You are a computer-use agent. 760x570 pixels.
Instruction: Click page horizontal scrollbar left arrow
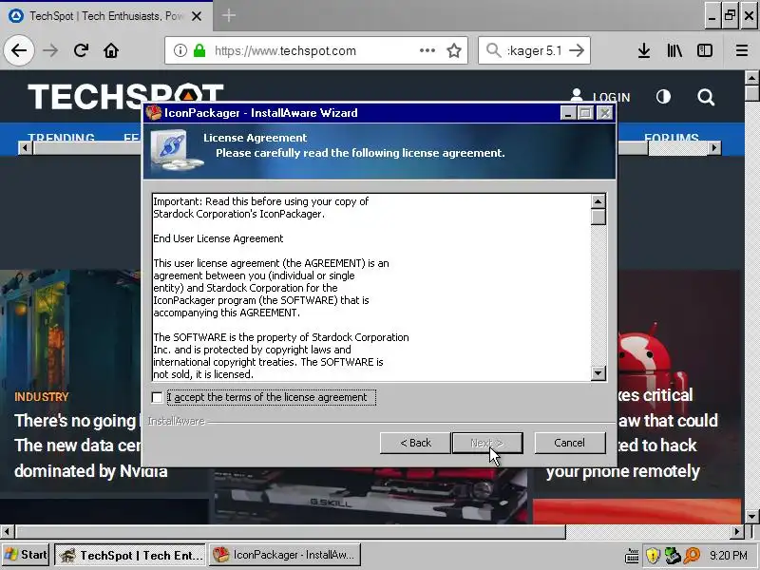pyautogui.click(x=7, y=532)
